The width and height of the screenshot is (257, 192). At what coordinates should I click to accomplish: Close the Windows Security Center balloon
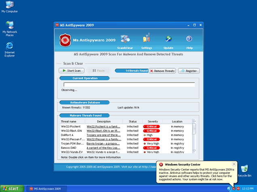click(234, 164)
